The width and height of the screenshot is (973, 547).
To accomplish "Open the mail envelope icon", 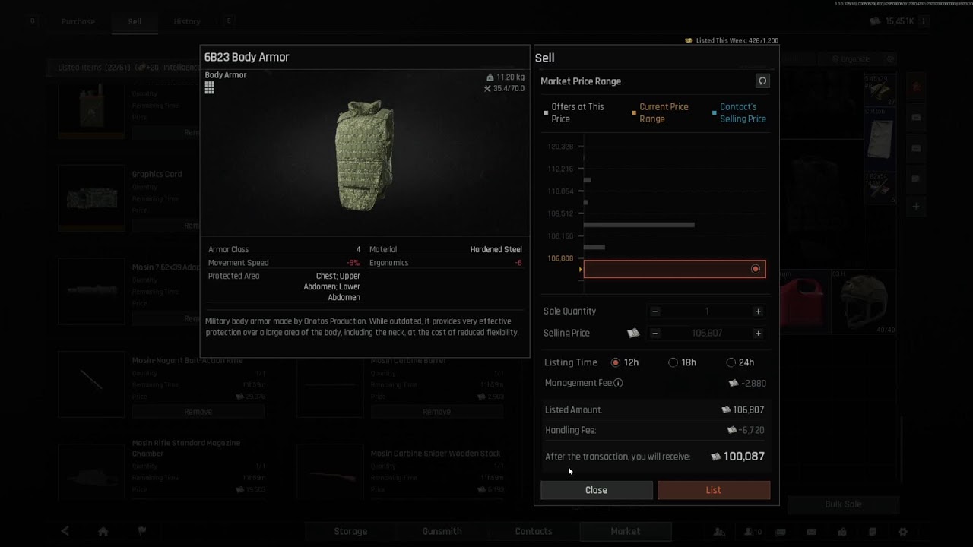I will (811, 531).
